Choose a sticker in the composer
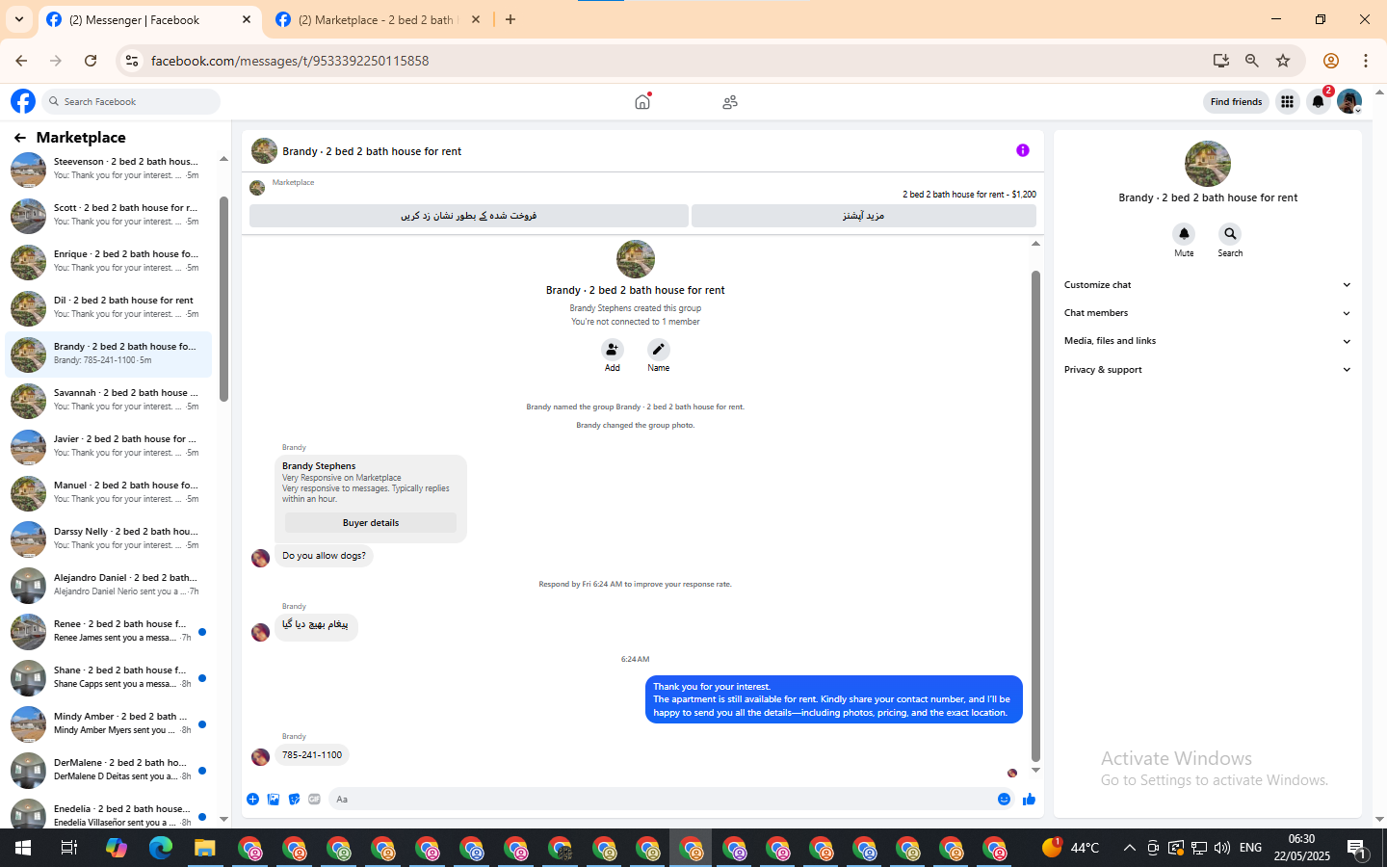1387x867 pixels. (x=294, y=799)
